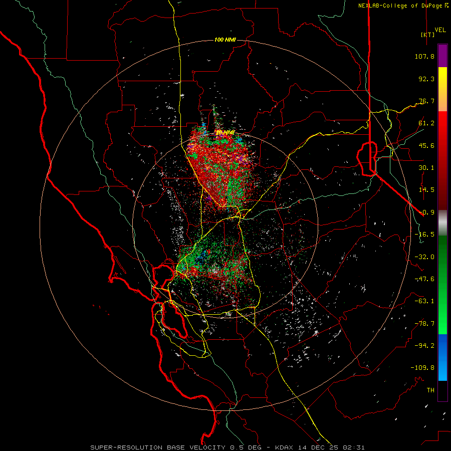Select the -94.2 velocity scale value
Screen dimensions: 451x451
pyautogui.click(x=424, y=346)
